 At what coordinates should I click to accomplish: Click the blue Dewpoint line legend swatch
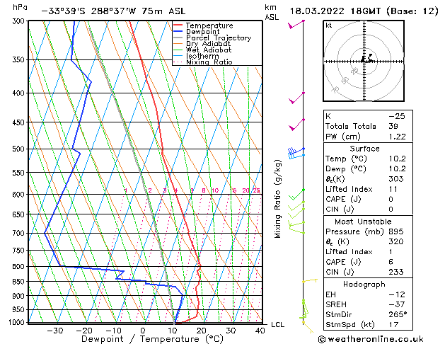pyautogui.click(x=179, y=32)
